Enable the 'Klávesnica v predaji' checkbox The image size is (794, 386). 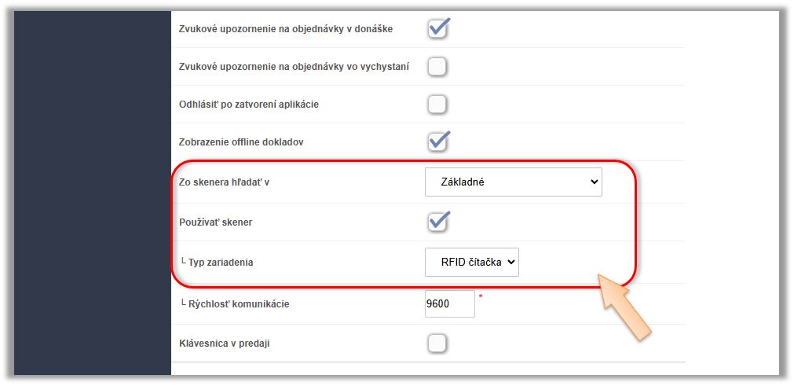437,343
